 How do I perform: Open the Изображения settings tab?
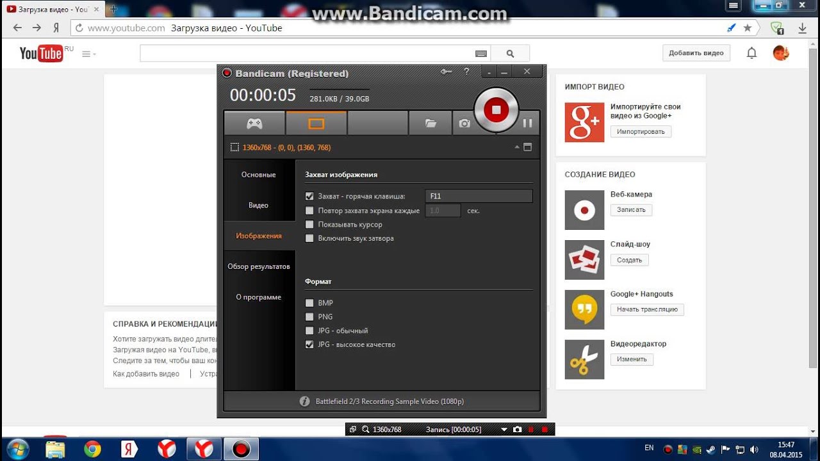(x=259, y=236)
